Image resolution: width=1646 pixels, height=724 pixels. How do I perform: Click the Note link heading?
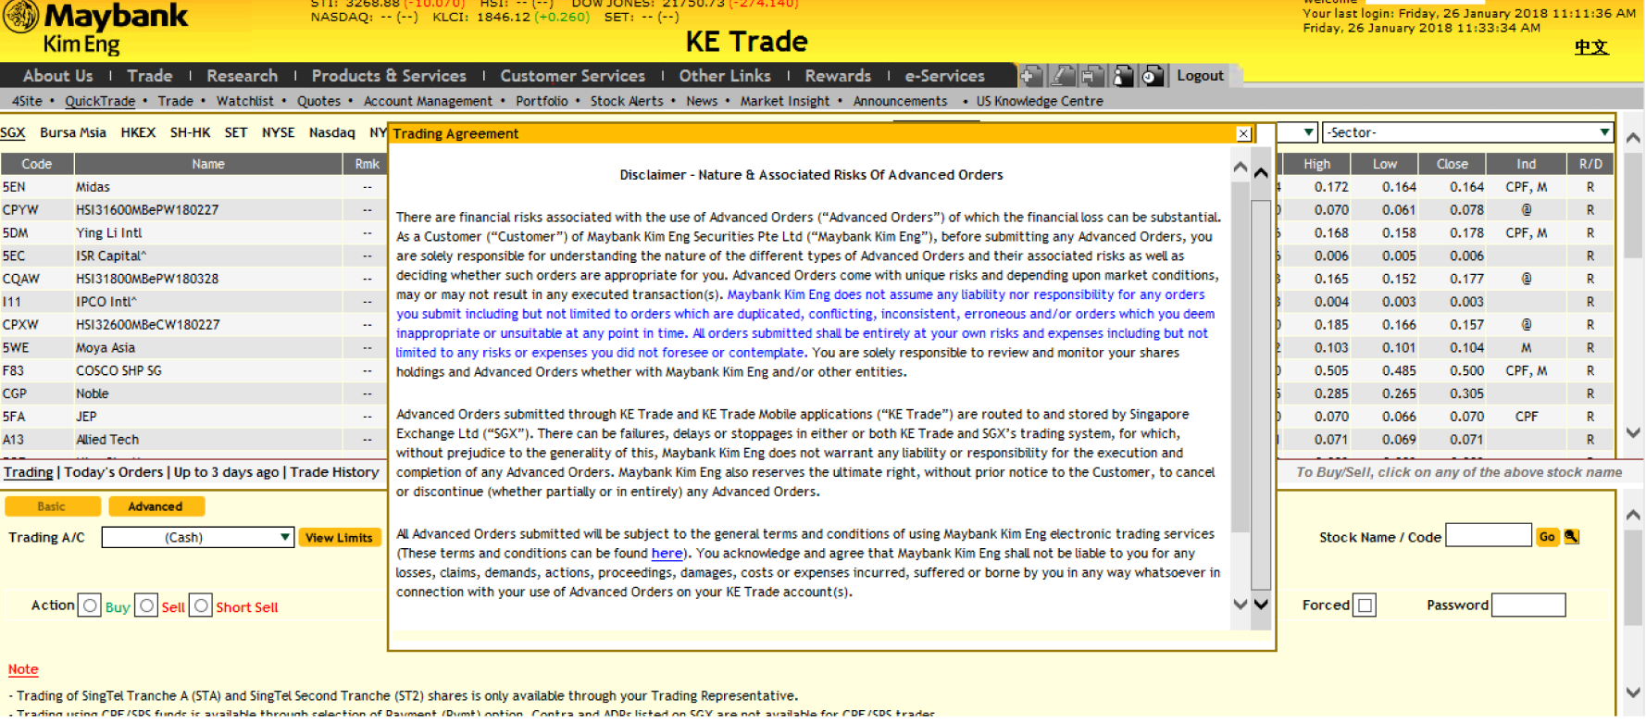pyautogui.click(x=23, y=670)
